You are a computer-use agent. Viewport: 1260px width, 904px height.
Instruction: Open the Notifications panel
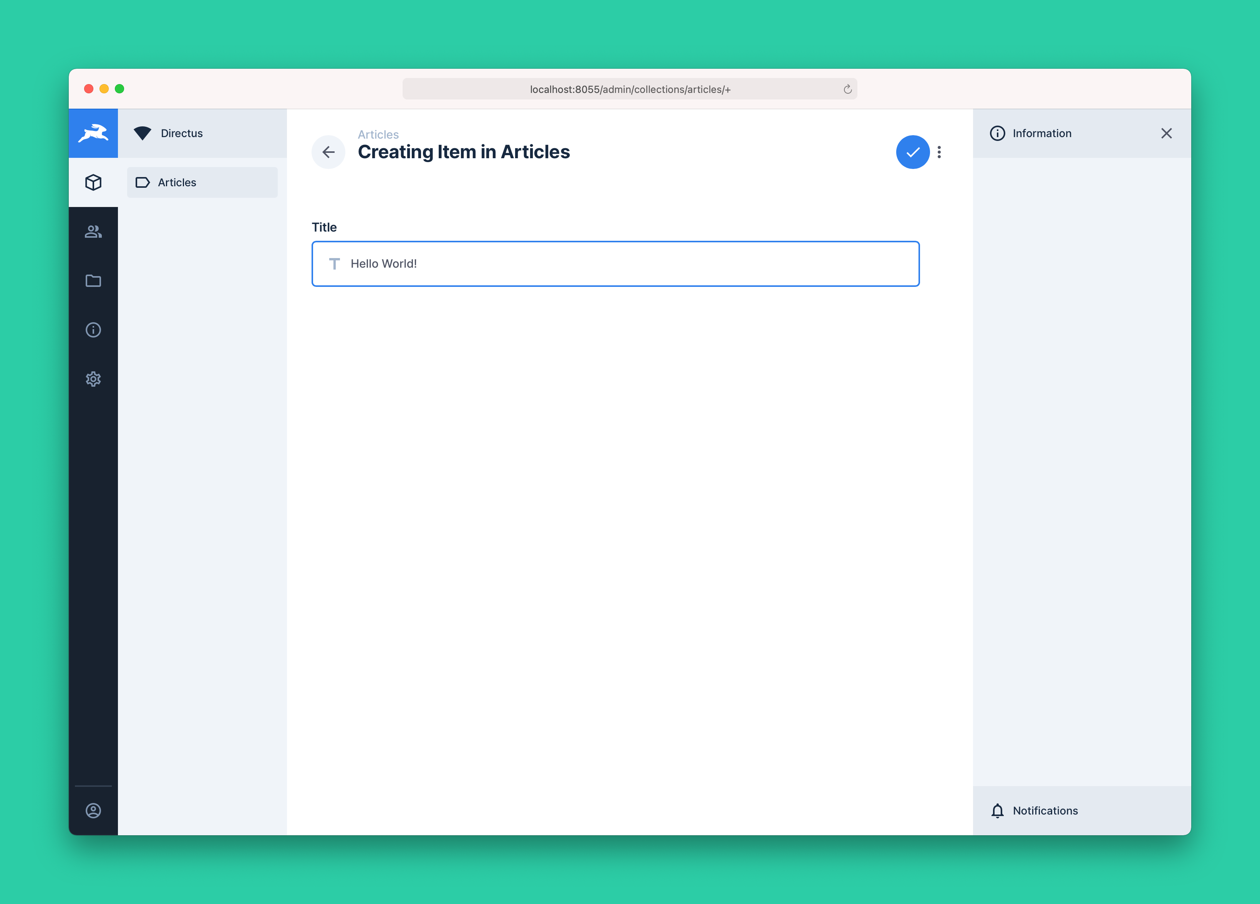pos(1044,810)
